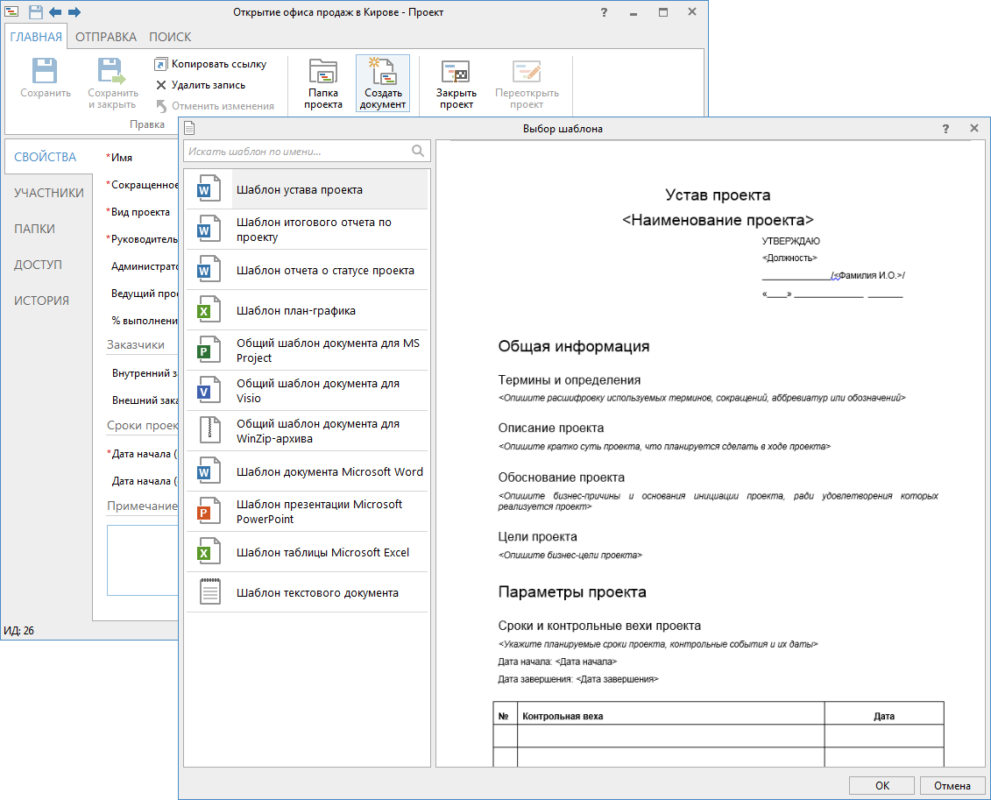The width and height of the screenshot is (991, 800).
Task: Click the Save and close ribbon icon
Action: point(112,71)
